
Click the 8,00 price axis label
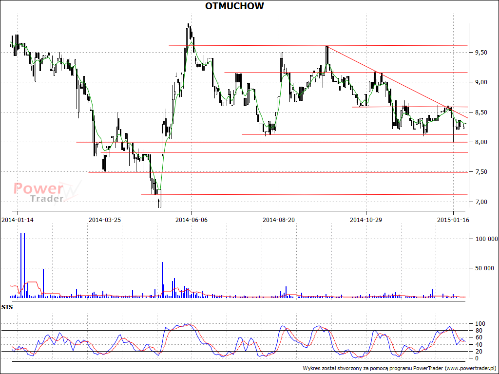point(481,142)
